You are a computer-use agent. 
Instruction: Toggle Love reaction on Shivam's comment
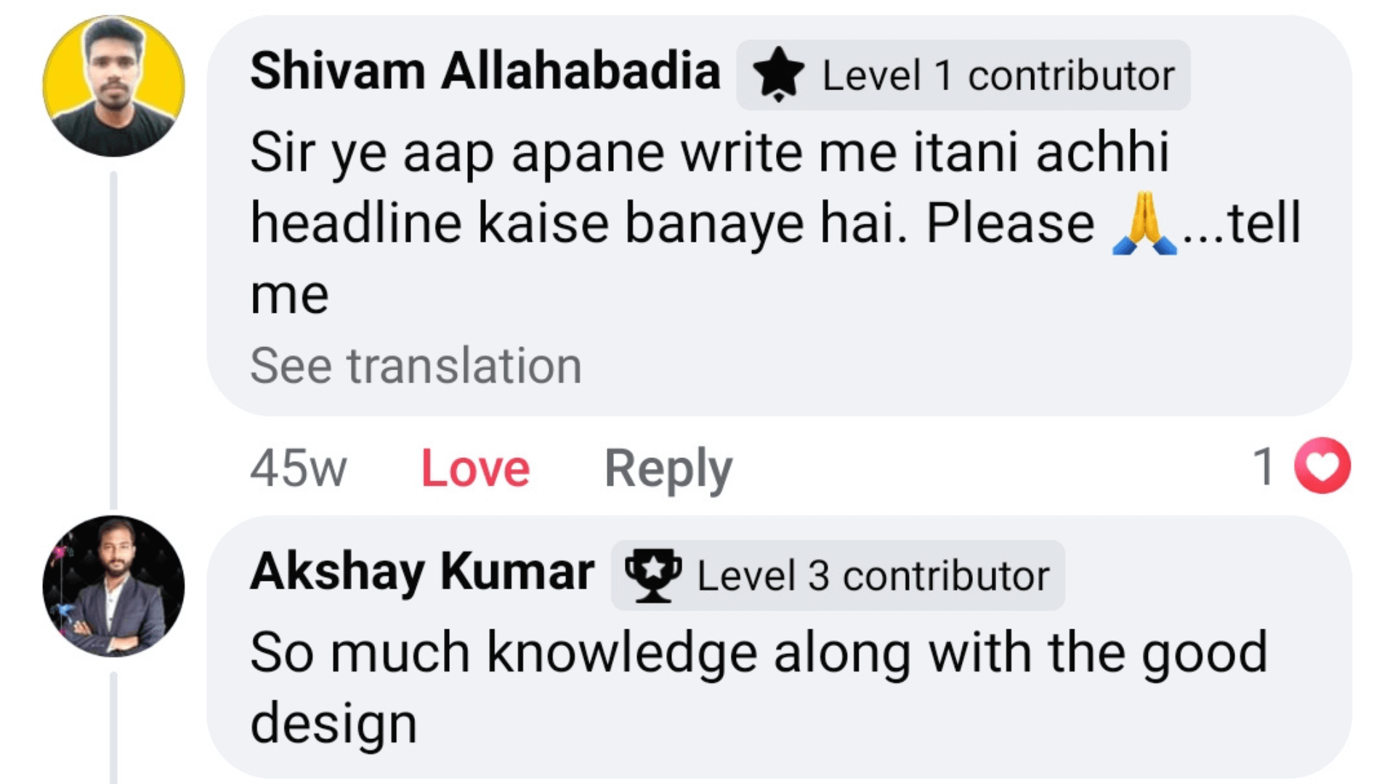pos(475,468)
